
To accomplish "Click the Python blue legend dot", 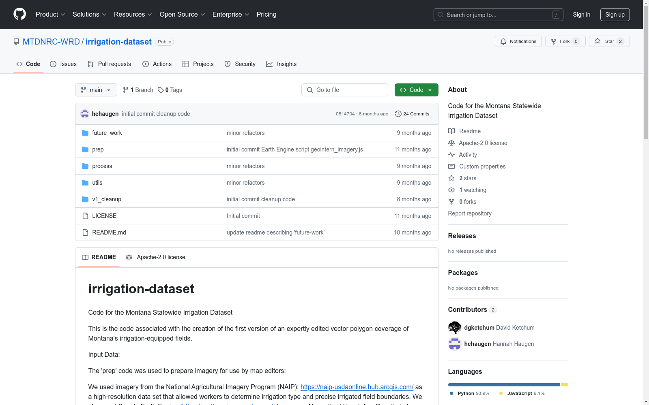I will click(451, 393).
